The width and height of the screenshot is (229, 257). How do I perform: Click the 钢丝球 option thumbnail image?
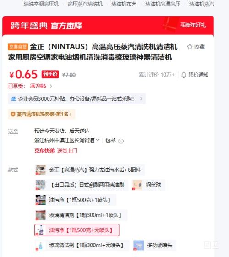[x=137, y=185]
